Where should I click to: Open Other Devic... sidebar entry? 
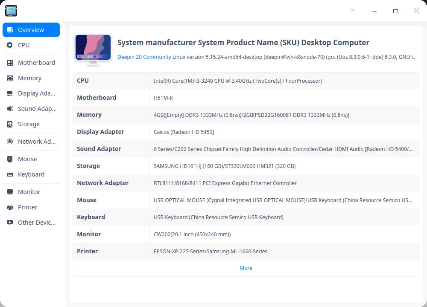pos(37,223)
